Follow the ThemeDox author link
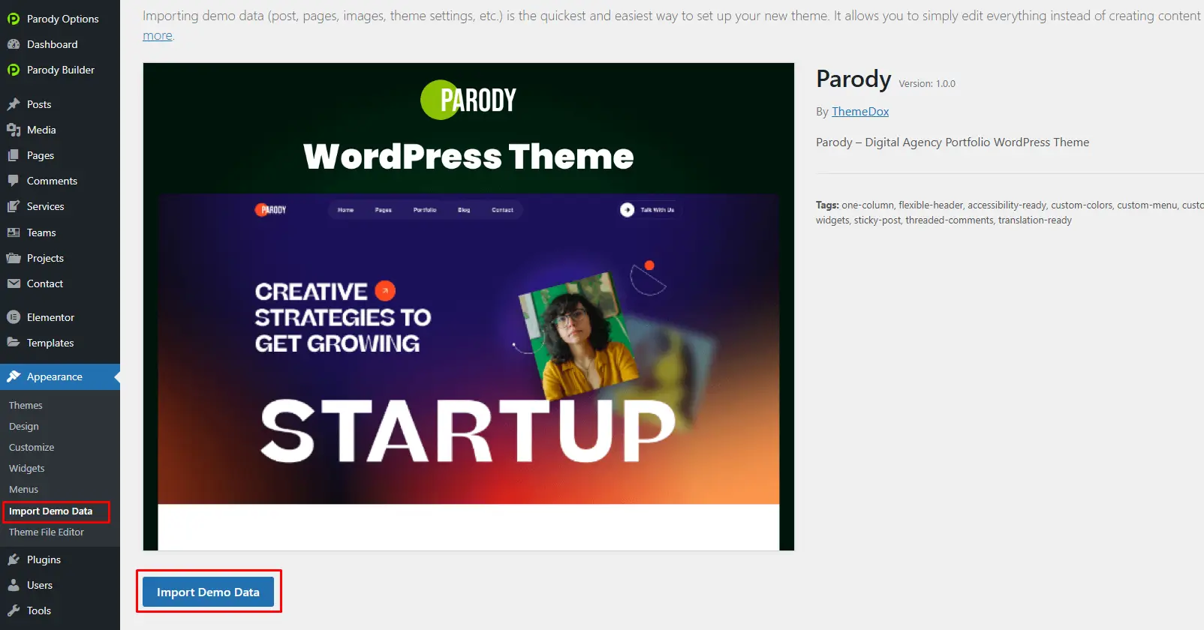 pos(860,112)
